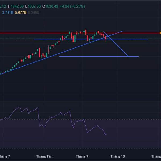This screenshot has height=161, width=161.
Task: Click the Tháng 9 time axis label
Action: (x=82, y=156)
